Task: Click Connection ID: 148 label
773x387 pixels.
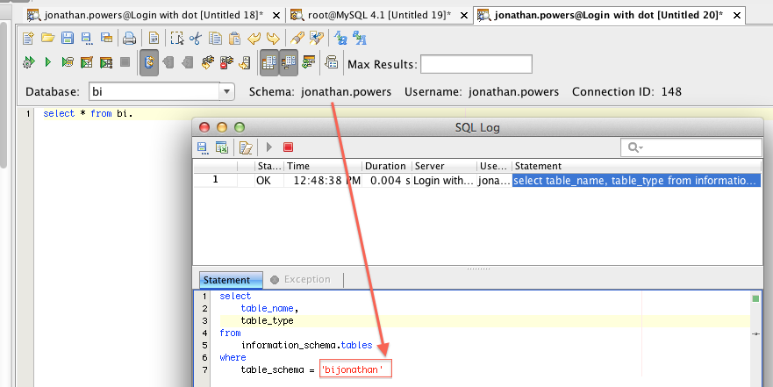Action: coord(626,91)
